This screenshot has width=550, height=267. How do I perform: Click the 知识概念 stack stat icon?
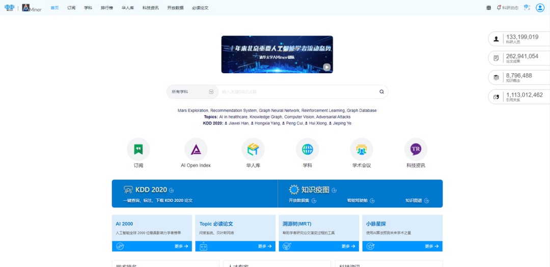tap(496, 77)
